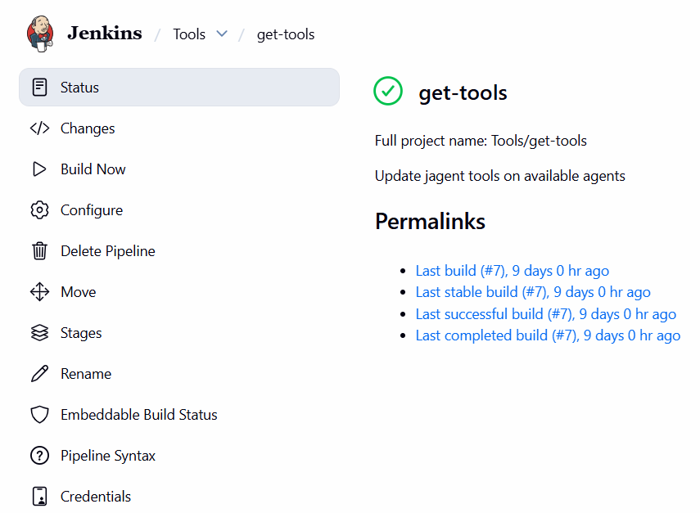This screenshot has height=513, width=700.
Task: Click the Changes code brackets icon
Action: coord(39,128)
